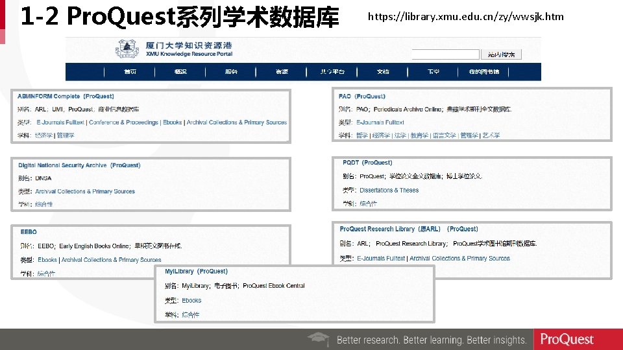This screenshot has width=623, height=350.
Task: Click the 站内搜索 search button
Action: 501,54
